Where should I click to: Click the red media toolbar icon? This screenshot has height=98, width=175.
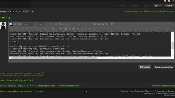[x=69, y=29]
